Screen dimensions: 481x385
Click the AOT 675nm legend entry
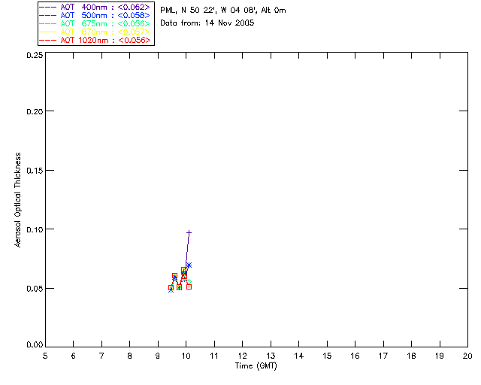click(x=95, y=23)
